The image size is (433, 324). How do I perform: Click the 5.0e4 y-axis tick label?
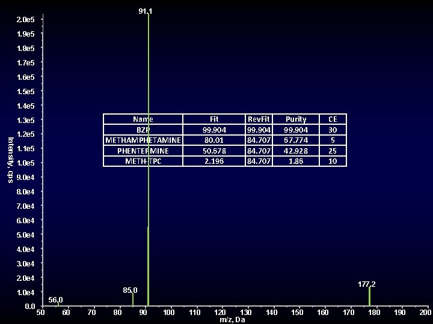click(x=25, y=235)
